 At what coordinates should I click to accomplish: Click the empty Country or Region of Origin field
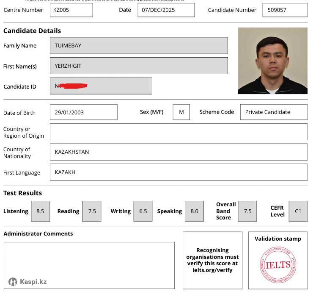[x=179, y=132]
